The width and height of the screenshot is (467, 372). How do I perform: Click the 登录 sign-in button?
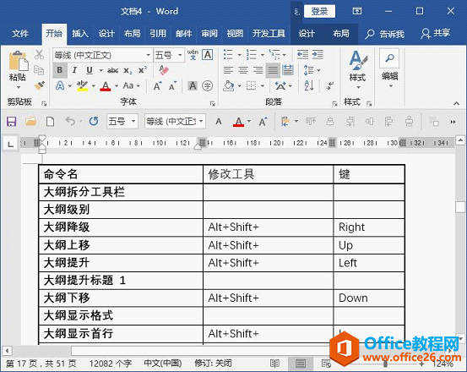pyautogui.click(x=319, y=11)
